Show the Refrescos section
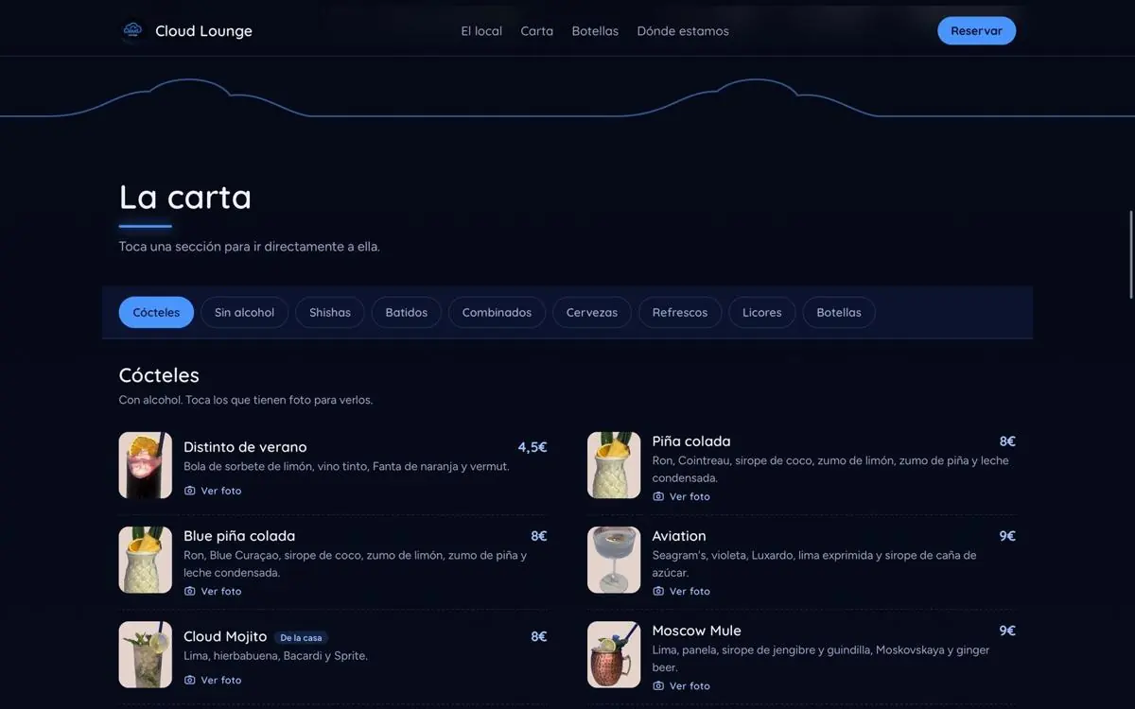Viewport: 1135px width, 709px height. click(x=680, y=312)
